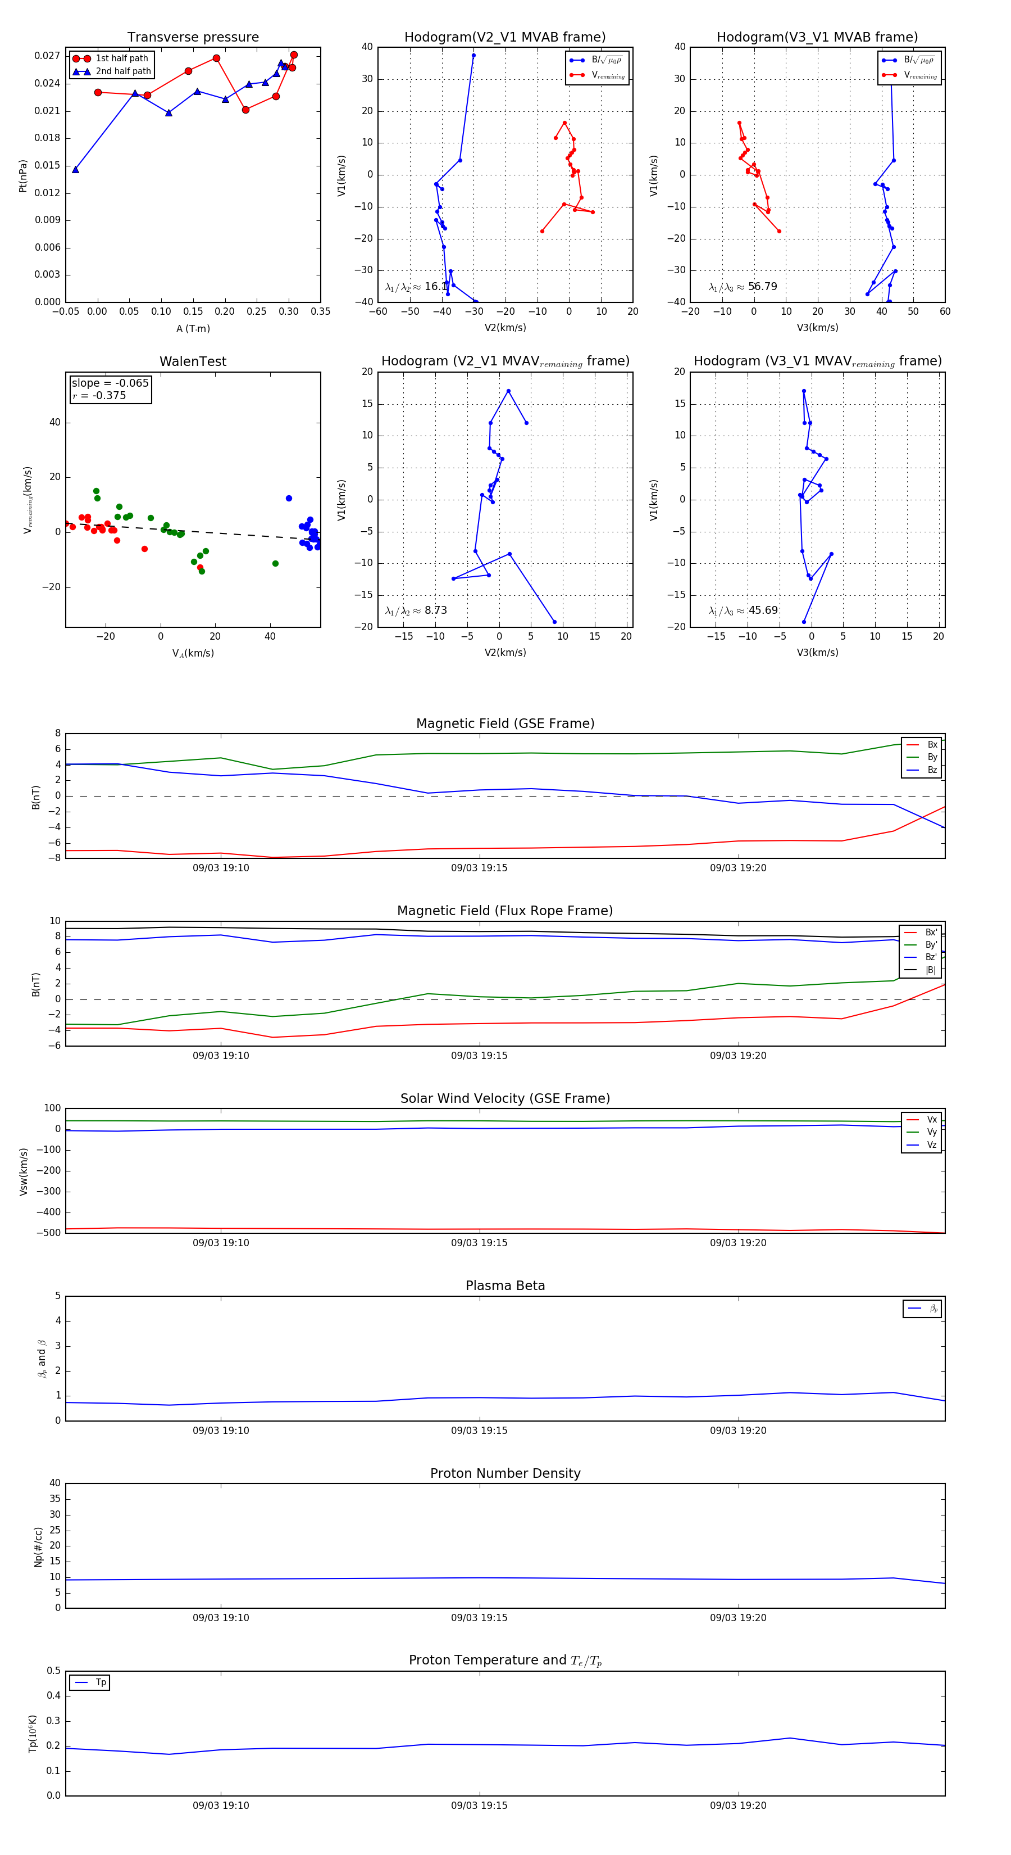Click the 'r = -0.375' annotation

(x=99, y=395)
